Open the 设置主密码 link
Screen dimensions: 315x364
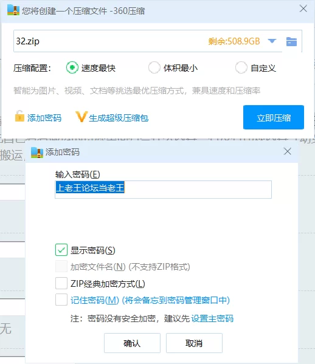pyautogui.click(x=212, y=318)
